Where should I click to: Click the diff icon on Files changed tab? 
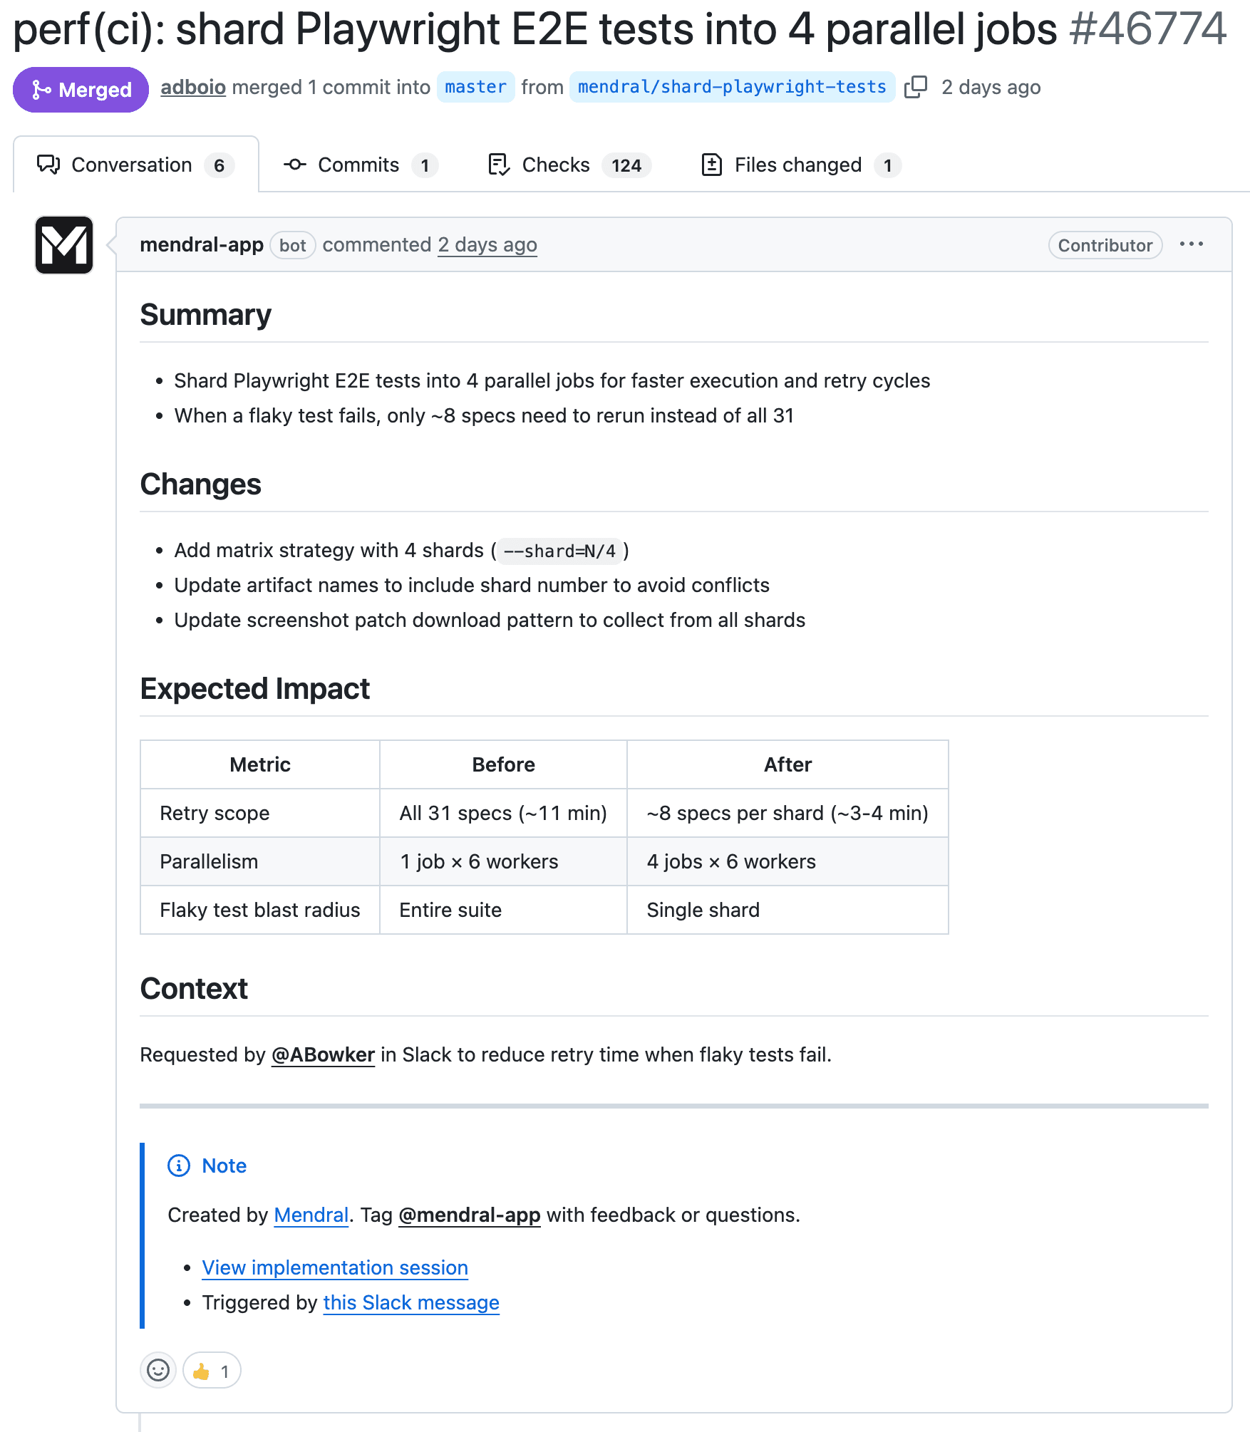[713, 165]
